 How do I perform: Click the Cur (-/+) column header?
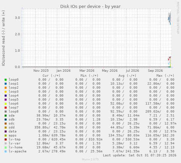click(x=51, y=76)
